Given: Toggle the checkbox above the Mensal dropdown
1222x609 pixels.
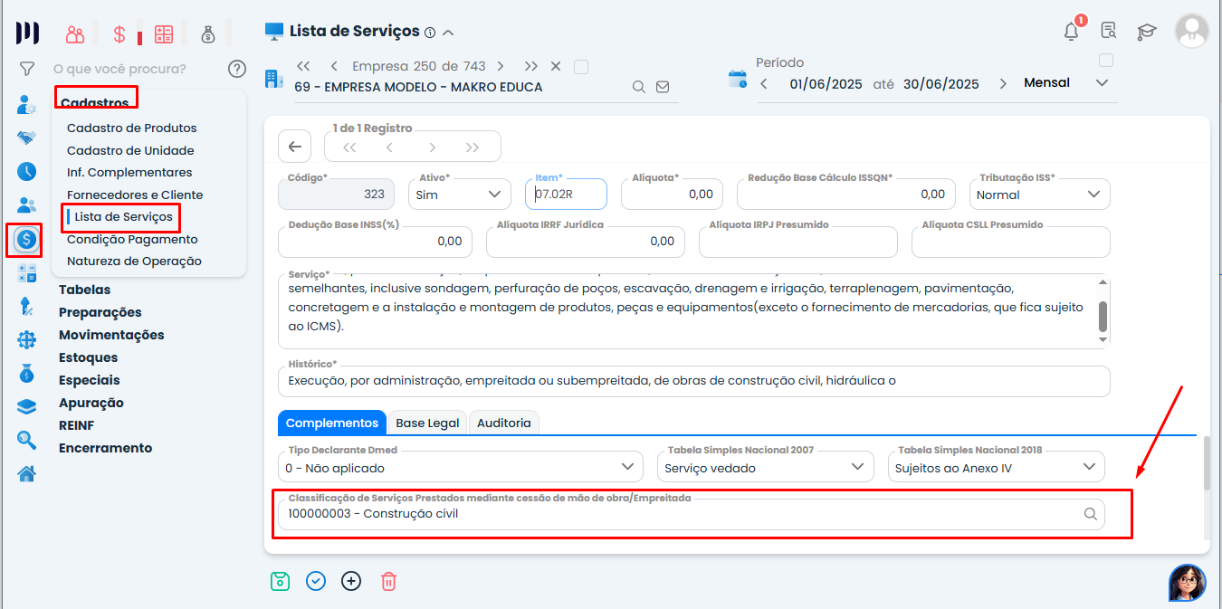Looking at the screenshot, I should coord(1105,61).
